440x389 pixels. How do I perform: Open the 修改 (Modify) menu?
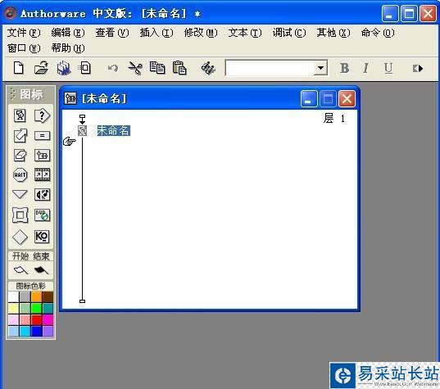[x=201, y=33]
